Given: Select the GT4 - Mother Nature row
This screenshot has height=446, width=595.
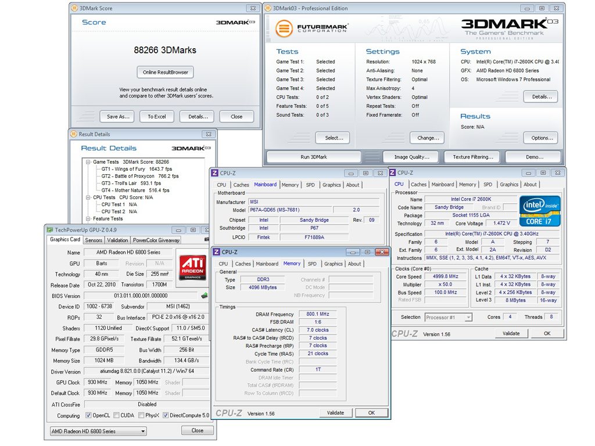Looking at the screenshot, I should 135,190.
